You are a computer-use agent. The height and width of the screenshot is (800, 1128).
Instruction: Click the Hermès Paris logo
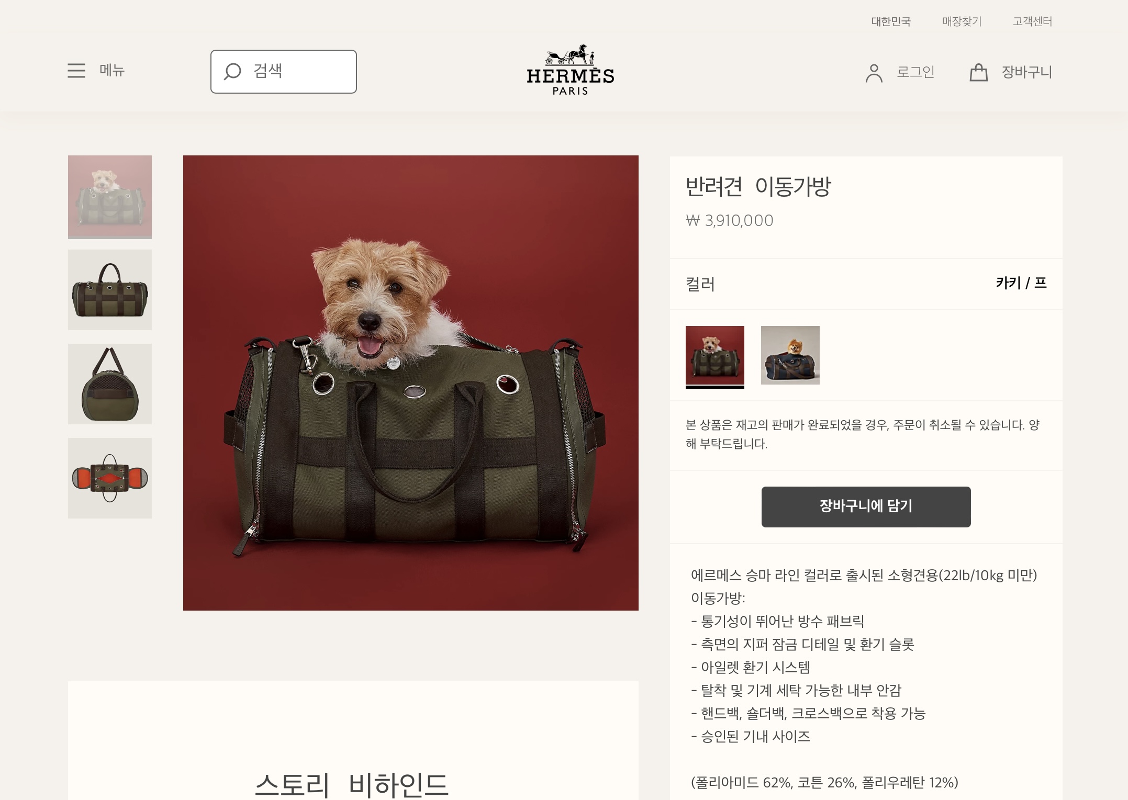tap(570, 70)
